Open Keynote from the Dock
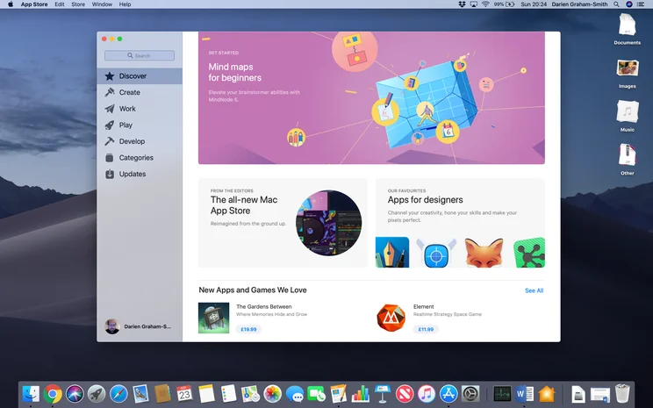The width and height of the screenshot is (653, 408). tap(383, 394)
